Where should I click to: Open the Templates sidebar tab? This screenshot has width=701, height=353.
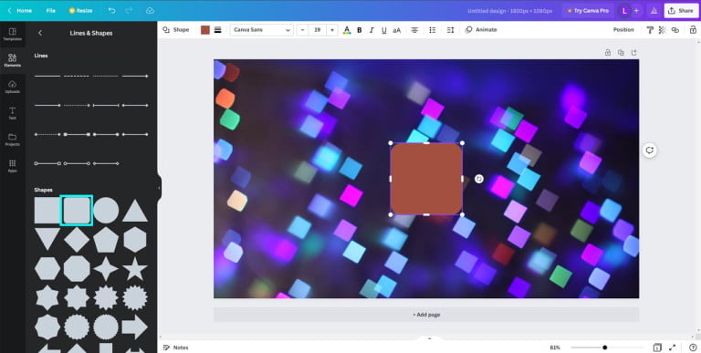[x=13, y=35]
